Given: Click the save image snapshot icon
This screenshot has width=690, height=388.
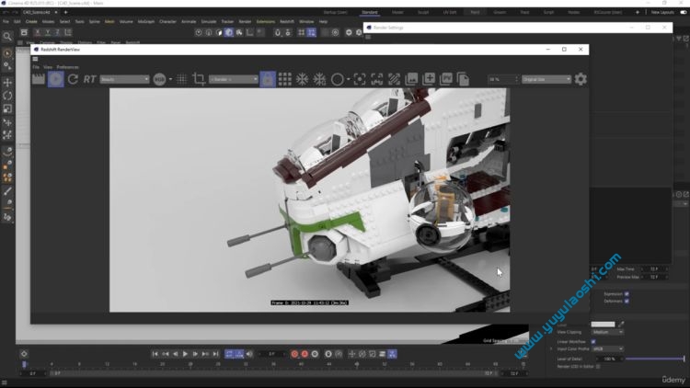Looking at the screenshot, I should click(x=411, y=79).
